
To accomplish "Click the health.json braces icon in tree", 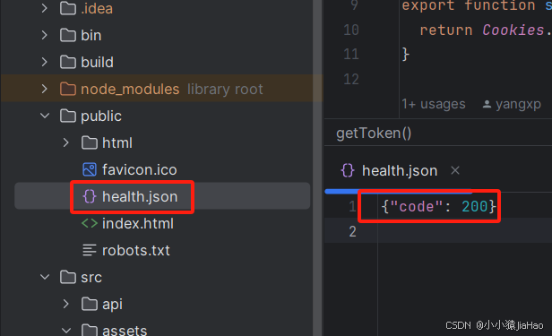I will pos(90,196).
